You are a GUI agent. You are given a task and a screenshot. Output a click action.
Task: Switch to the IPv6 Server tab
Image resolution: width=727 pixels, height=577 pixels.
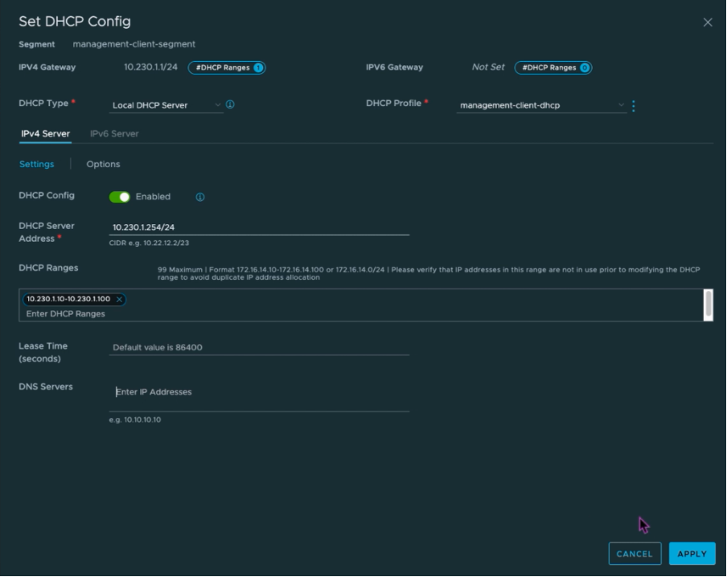114,133
